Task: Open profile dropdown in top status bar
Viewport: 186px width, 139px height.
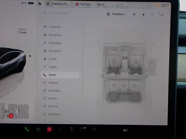Action: tap(58, 4)
